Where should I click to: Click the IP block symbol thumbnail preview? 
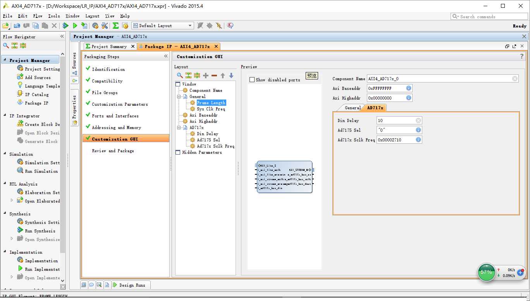point(285,177)
